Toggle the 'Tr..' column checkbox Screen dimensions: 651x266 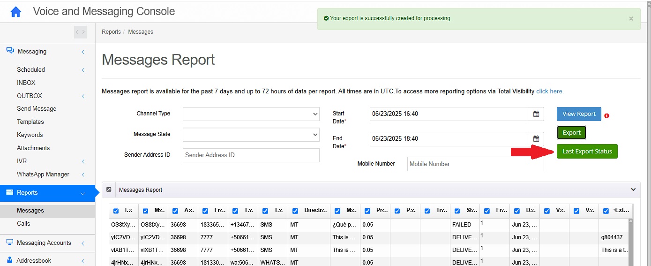pos(427,211)
